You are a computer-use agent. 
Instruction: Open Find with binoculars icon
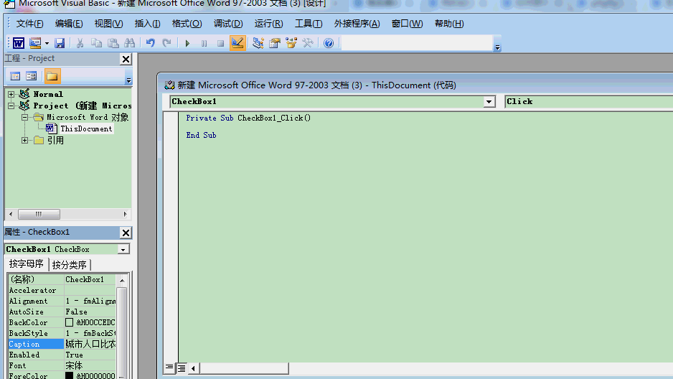pos(129,43)
